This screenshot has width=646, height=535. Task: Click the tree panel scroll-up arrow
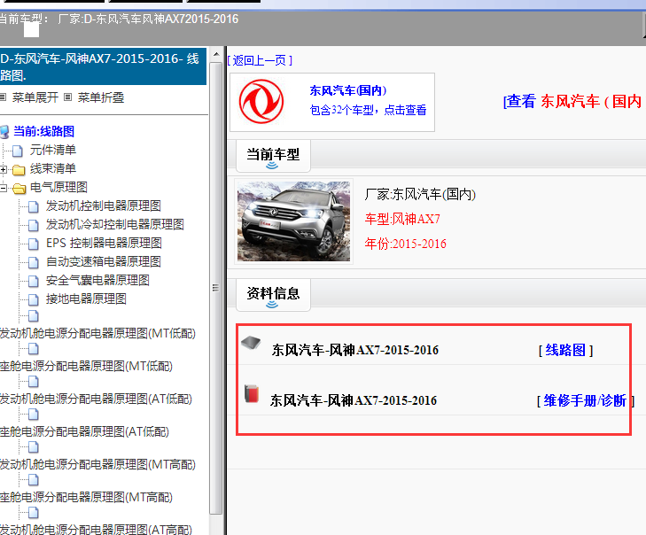click(216, 54)
